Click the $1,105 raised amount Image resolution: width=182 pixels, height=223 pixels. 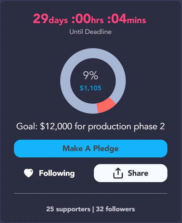[90, 88]
